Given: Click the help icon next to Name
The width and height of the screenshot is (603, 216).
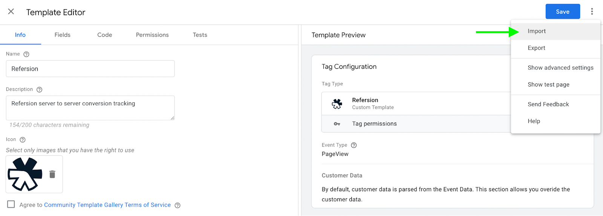Looking at the screenshot, I should pyautogui.click(x=26, y=54).
